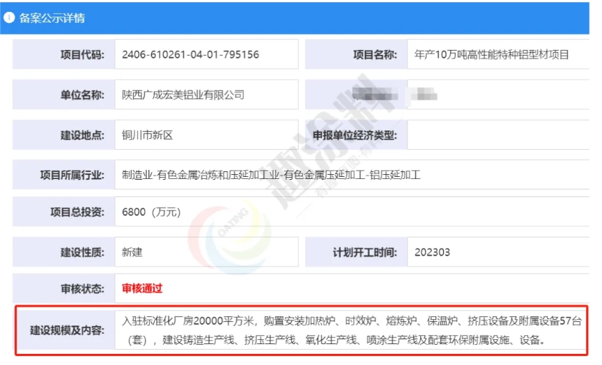Click the empty 申报单位经济类型 value field
Screen dimensions: 602x365
[497, 135]
